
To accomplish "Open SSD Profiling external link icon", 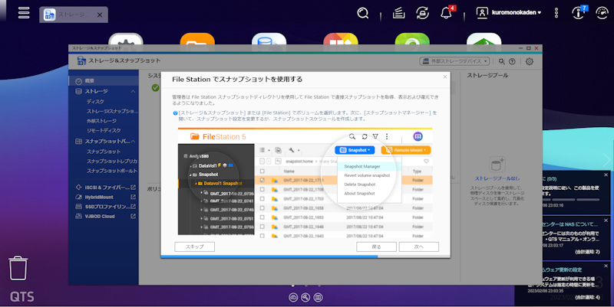I will pyautogui.click(x=133, y=206).
